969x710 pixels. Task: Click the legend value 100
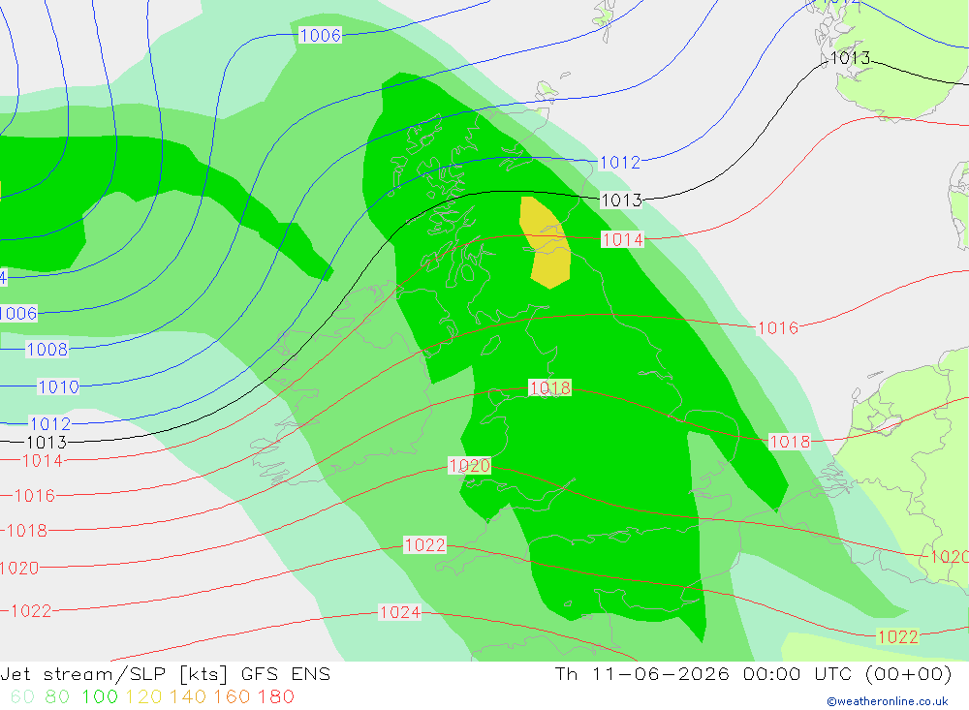100,696
